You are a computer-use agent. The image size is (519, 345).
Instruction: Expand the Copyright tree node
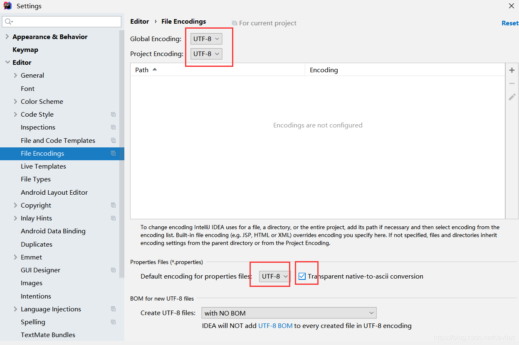15,205
